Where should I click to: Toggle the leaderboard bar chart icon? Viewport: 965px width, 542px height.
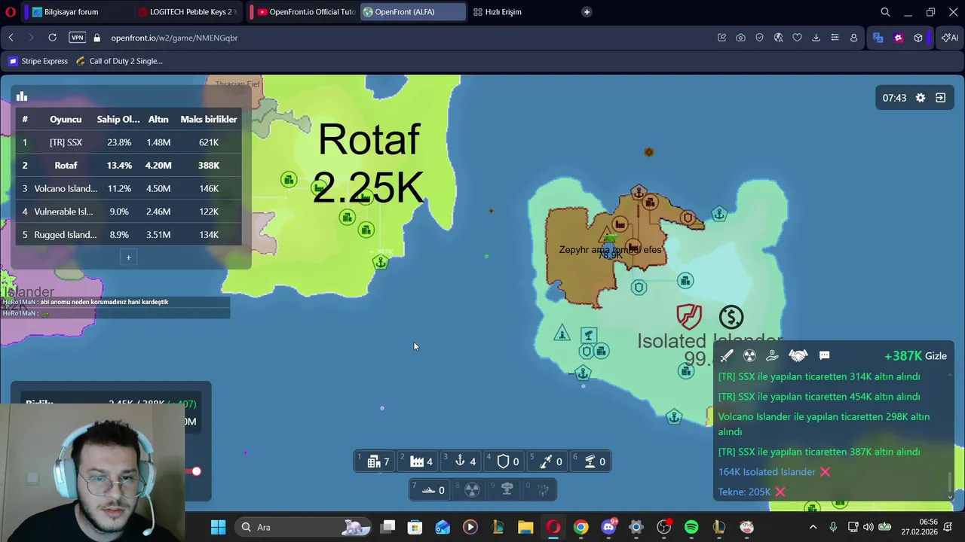pyautogui.click(x=22, y=96)
